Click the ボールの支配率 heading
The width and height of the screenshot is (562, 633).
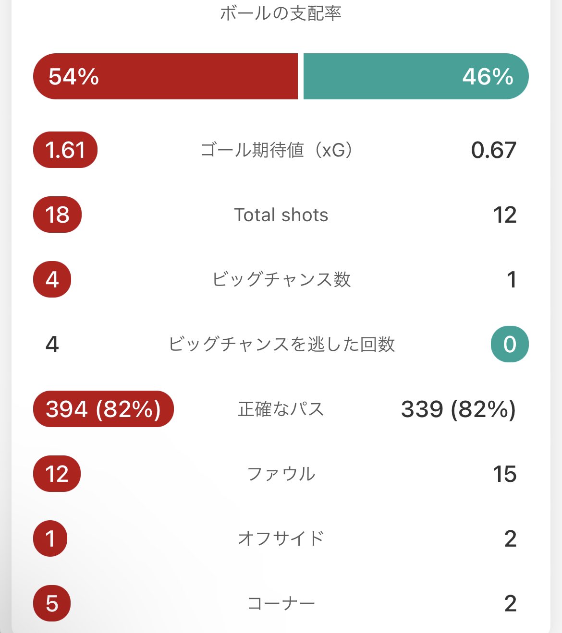coord(281,13)
